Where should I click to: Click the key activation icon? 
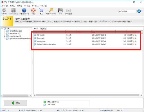51,10
